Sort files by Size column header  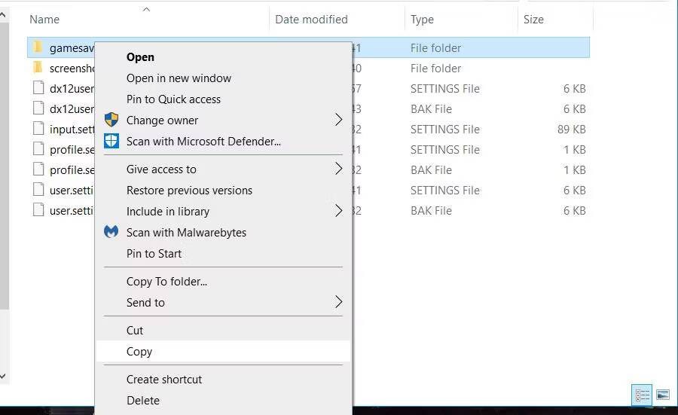(533, 19)
